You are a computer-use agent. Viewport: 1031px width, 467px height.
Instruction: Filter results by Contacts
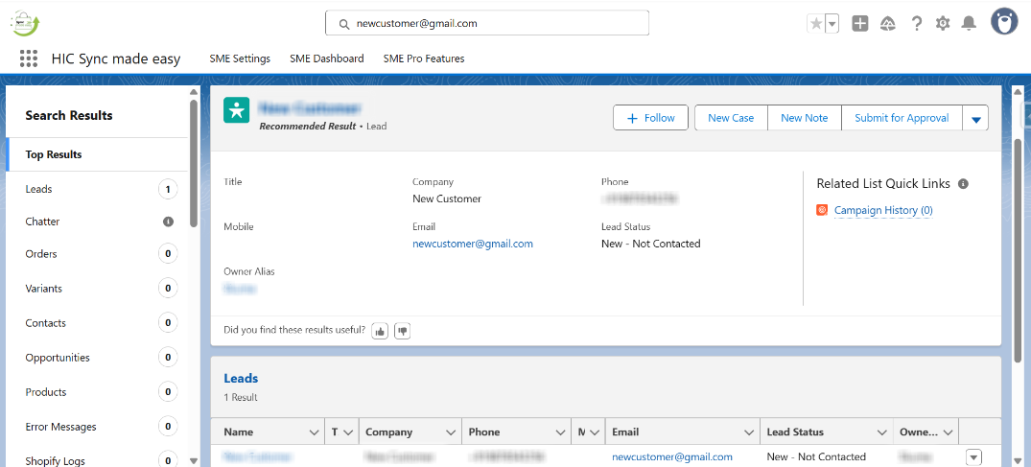pos(97,323)
